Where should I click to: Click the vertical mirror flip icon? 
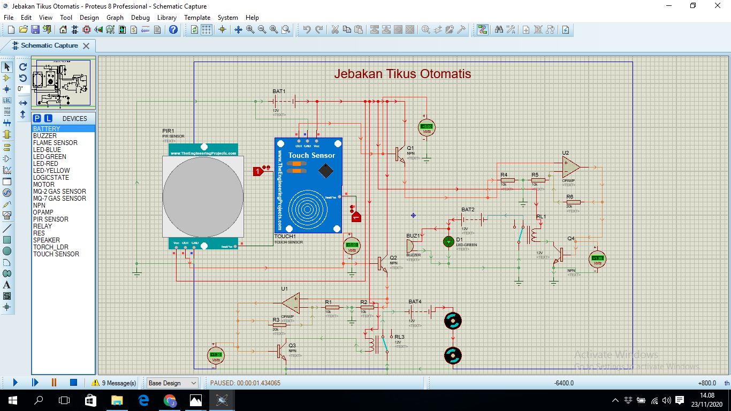pyautogui.click(x=23, y=114)
